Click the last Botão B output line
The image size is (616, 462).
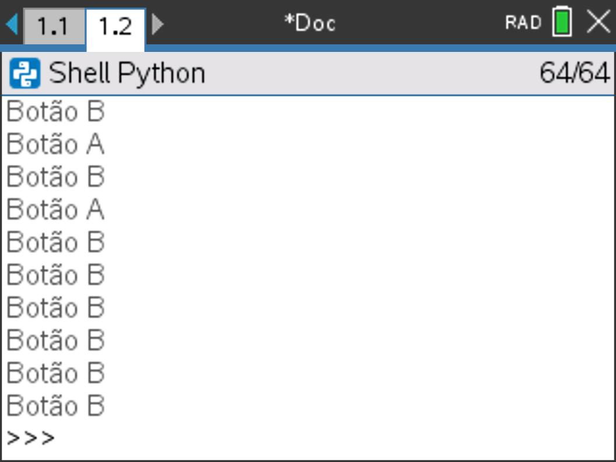(55, 405)
